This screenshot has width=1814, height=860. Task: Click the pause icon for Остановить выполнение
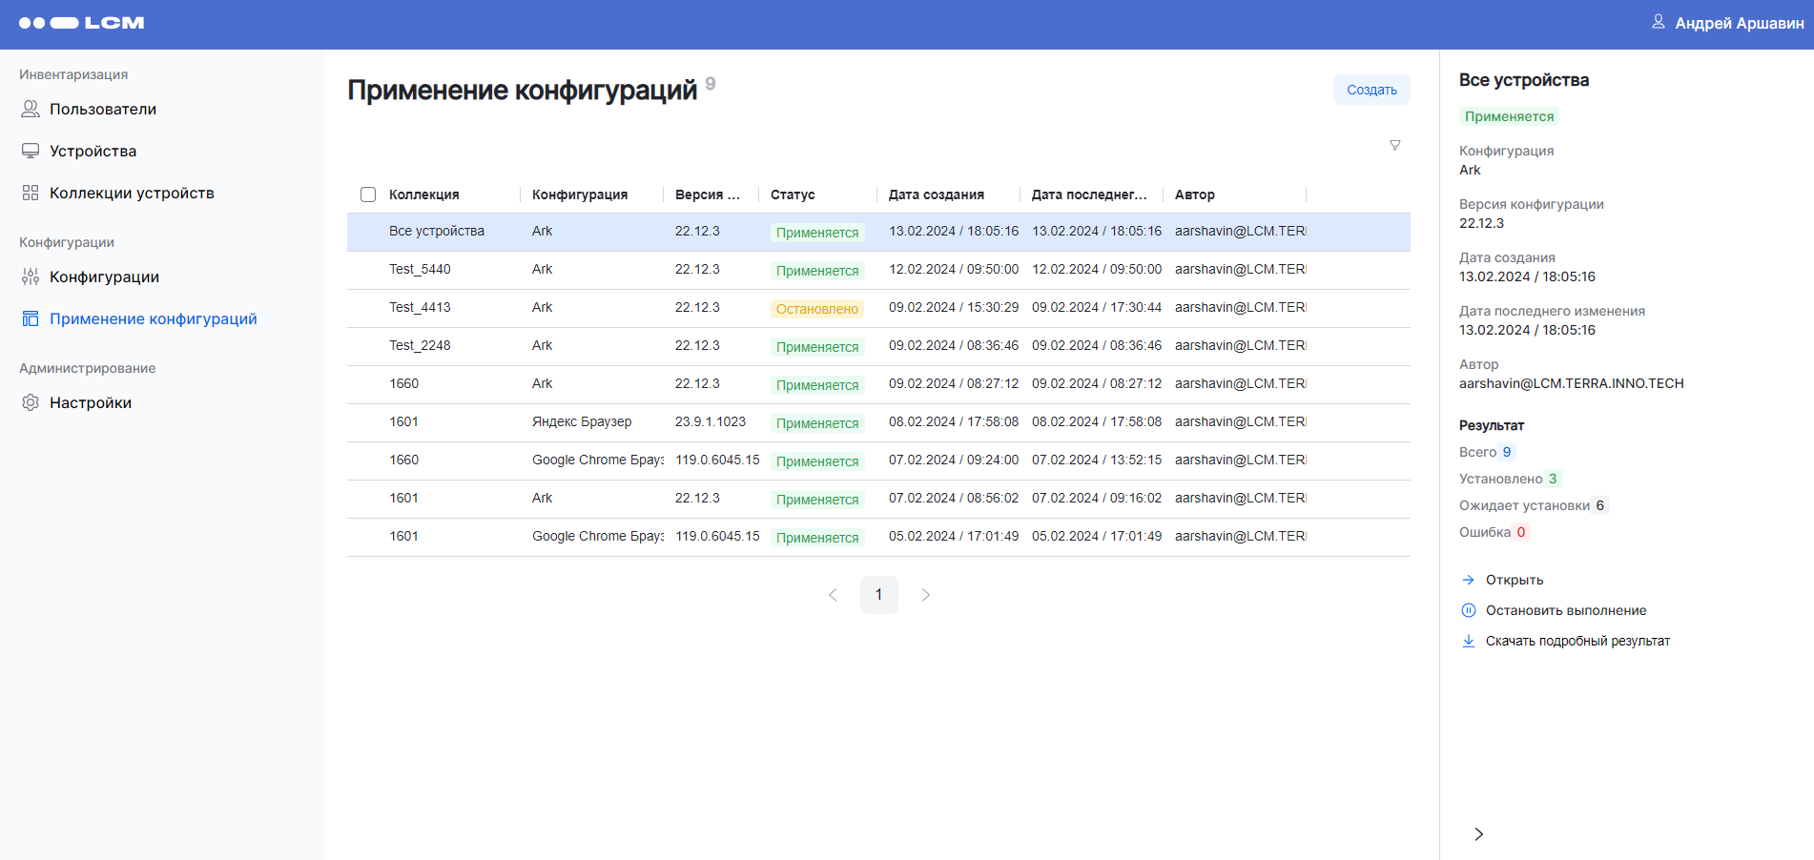coord(1469,611)
